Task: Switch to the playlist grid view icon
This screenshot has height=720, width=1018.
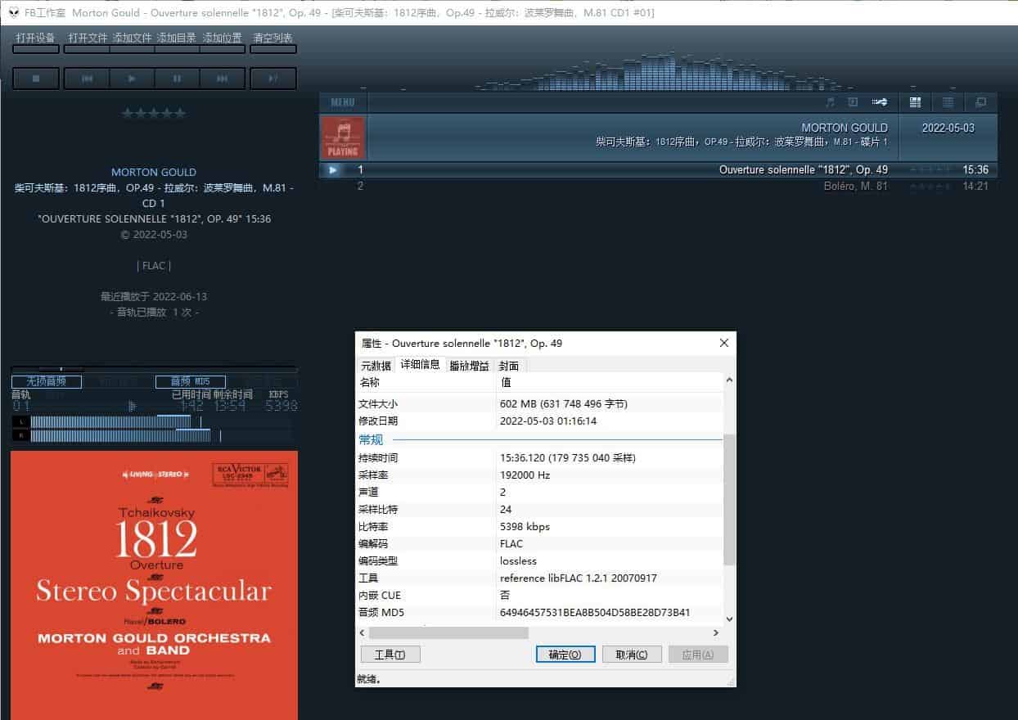Action: pos(916,102)
